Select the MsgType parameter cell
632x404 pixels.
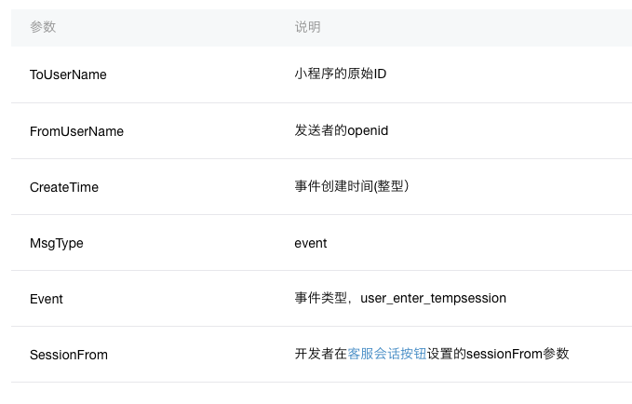[x=57, y=243]
